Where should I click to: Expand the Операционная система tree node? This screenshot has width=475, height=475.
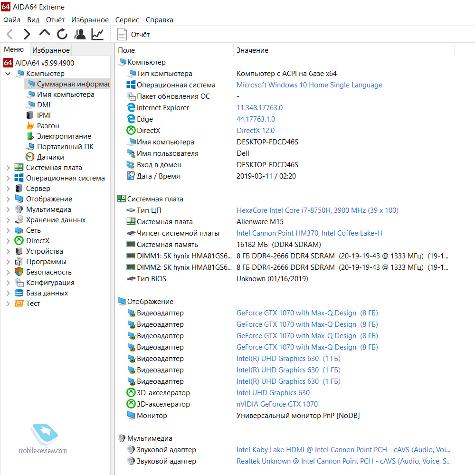click(8, 178)
